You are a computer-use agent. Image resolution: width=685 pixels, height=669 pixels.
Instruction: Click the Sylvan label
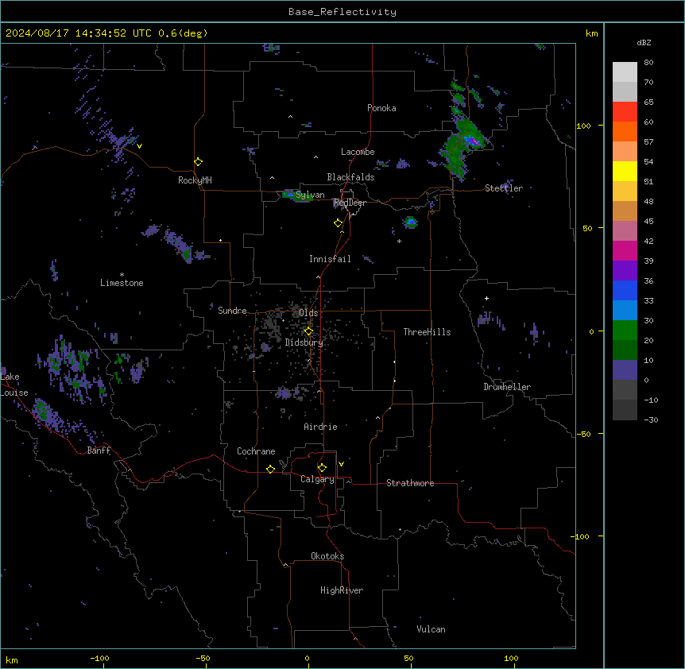click(x=310, y=195)
